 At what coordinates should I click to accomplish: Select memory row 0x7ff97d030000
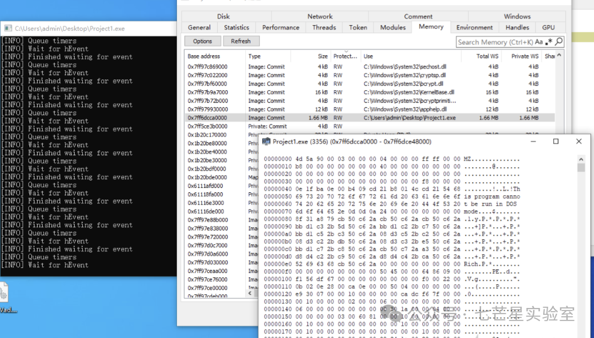[221, 262]
